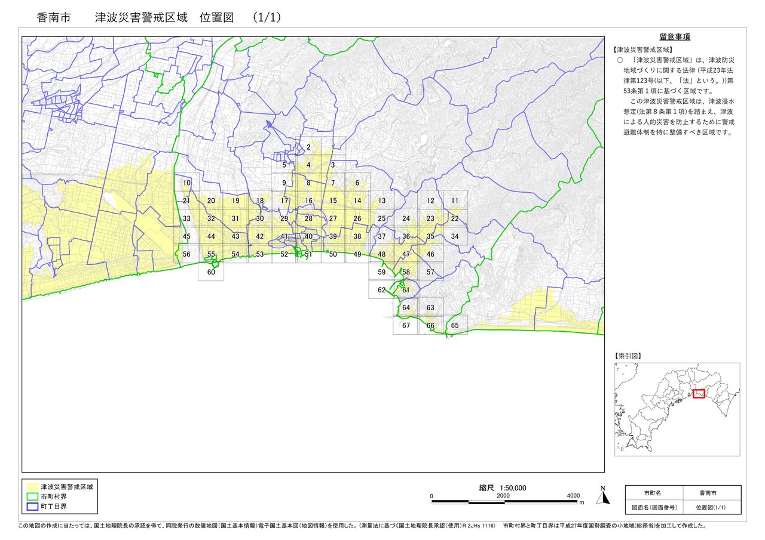This screenshot has height=540, width=765.
Task: Click the 津波災害警戒区域 legend label text
Action: (66, 487)
